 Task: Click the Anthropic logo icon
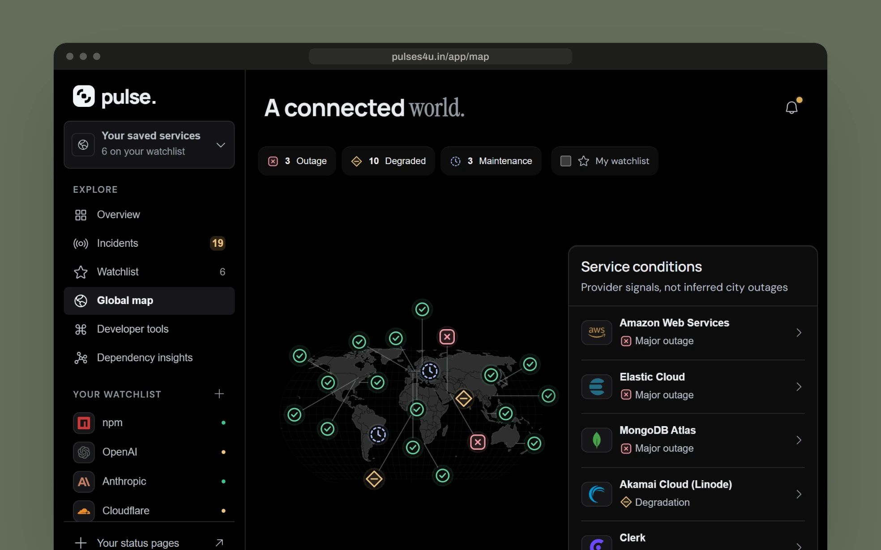click(84, 482)
